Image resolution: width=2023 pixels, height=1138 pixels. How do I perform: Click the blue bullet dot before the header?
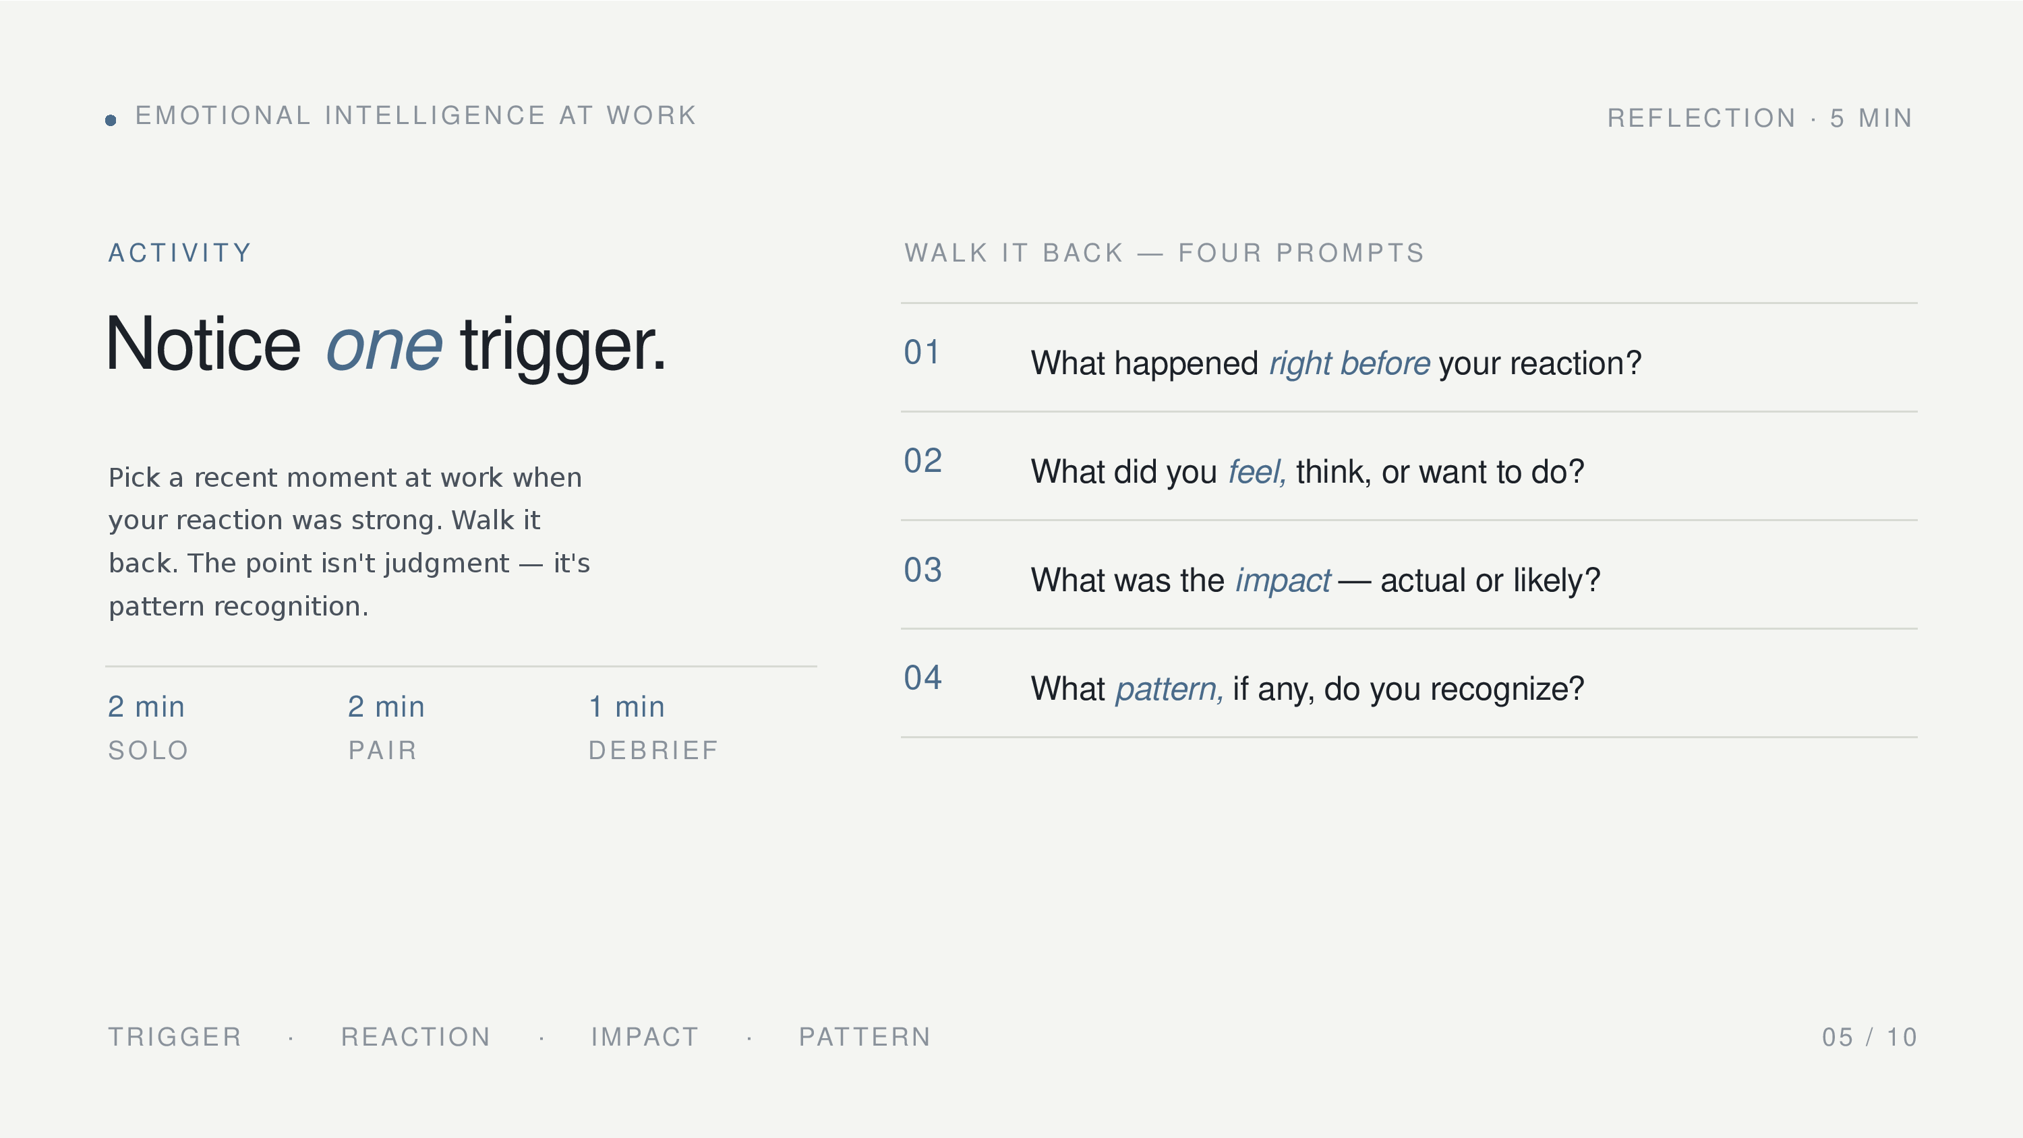click(111, 120)
